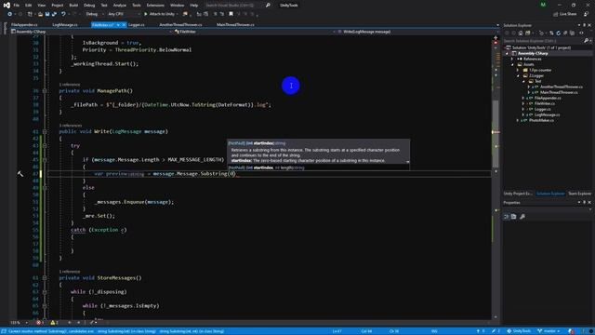This screenshot has height=335, width=595.
Task: Collapse the Write method outline box
Action: pos(45,131)
